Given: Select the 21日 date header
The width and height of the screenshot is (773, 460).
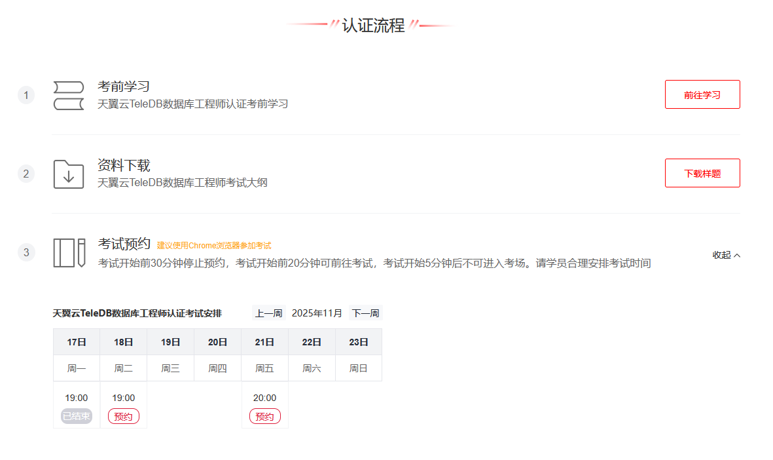Looking at the screenshot, I should tap(264, 342).
